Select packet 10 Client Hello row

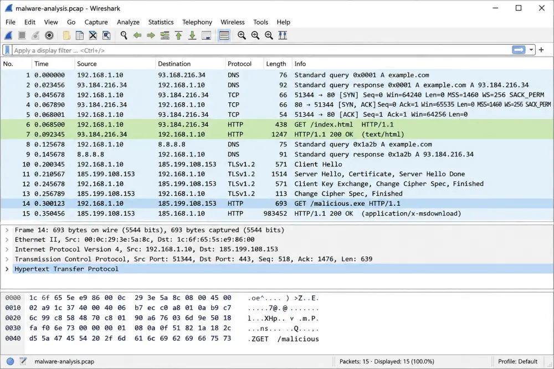coord(277,164)
